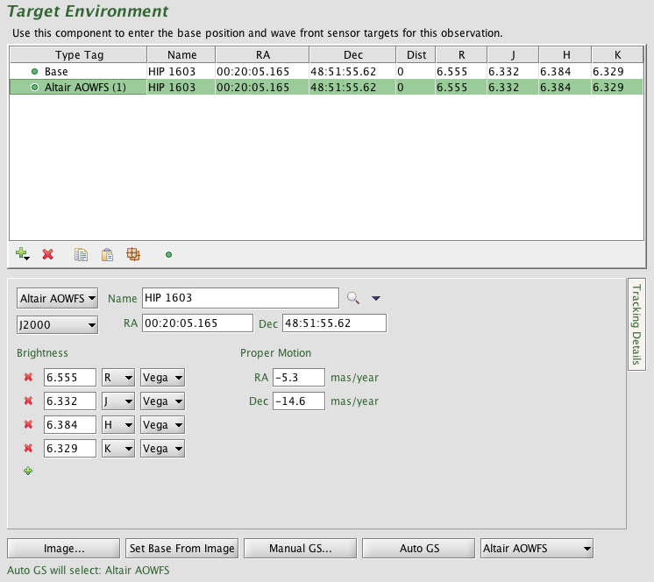Click the H magnitude column header

pyautogui.click(x=565, y=54)
